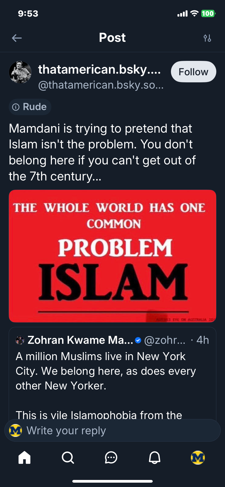Open the Chat messages tab
Screen dimensions: 225x487
tap(111, 457)
